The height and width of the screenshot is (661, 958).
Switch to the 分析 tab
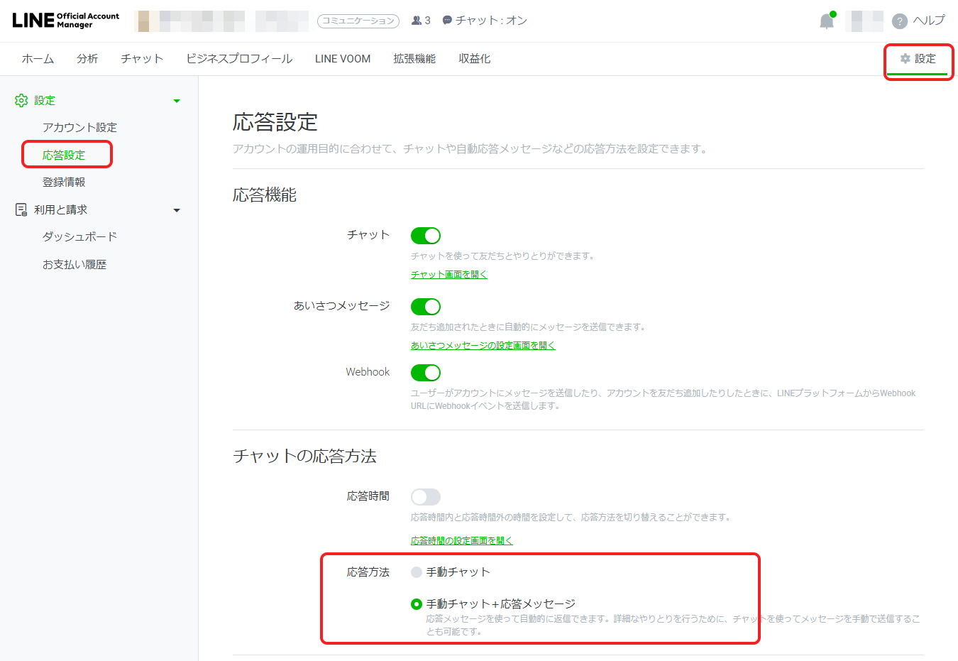[x=87, y=59]
